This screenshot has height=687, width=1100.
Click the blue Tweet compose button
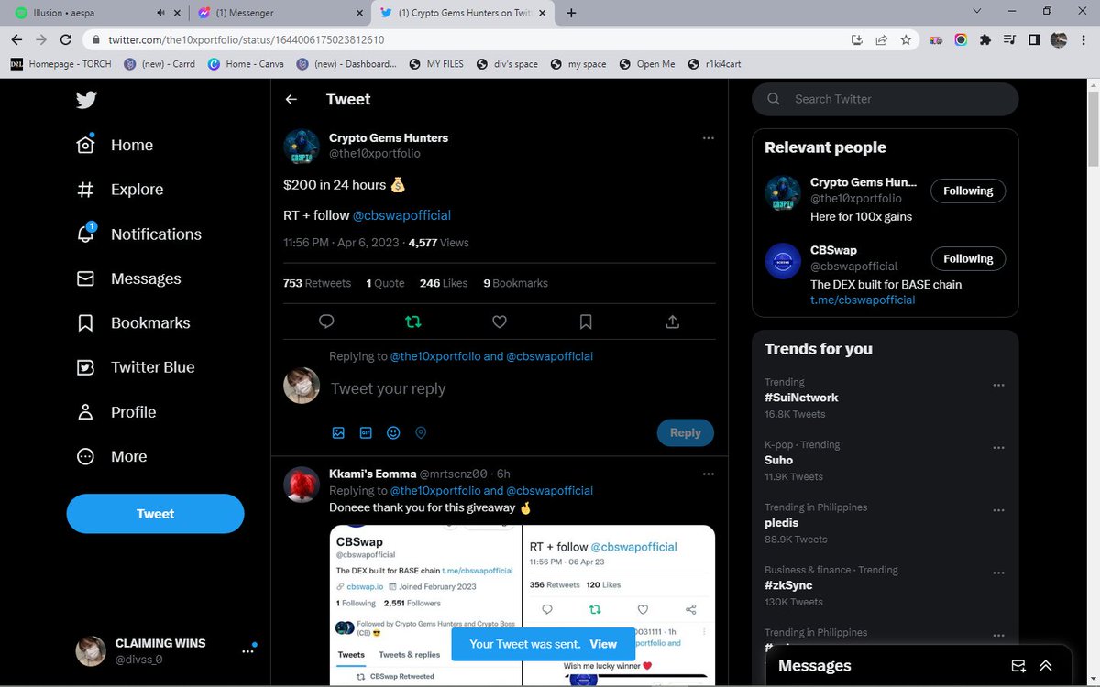point(156,514)
